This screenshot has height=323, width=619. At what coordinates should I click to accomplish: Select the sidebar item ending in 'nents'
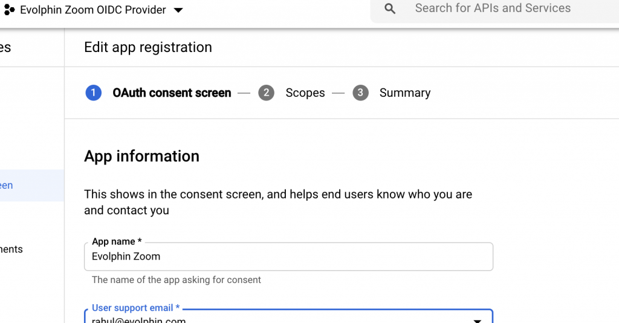(x=11, y=249)
